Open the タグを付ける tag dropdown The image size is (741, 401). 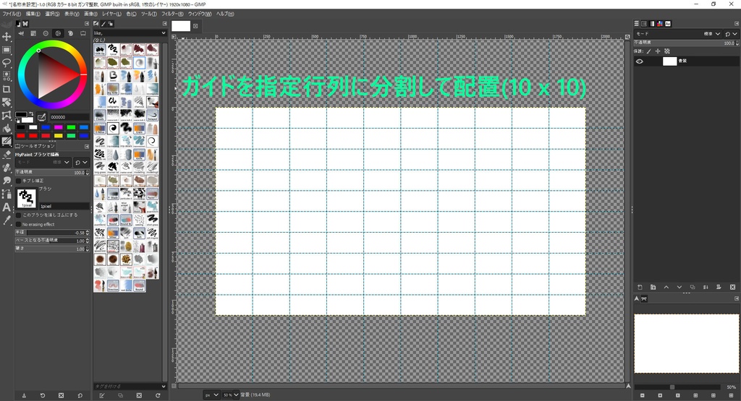[x=164, y=387]
